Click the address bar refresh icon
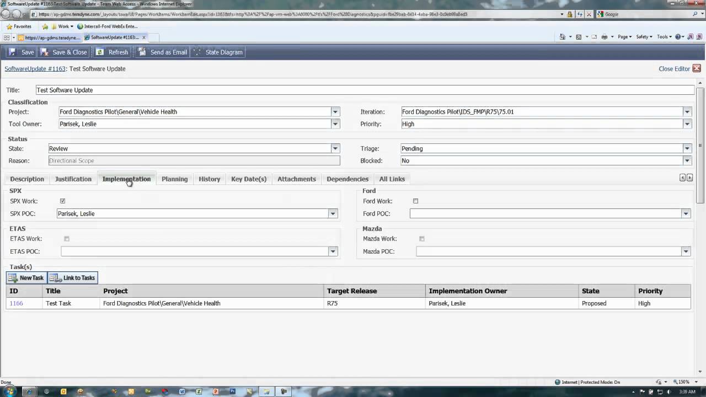The image size is (706, 397). click(x=579, y=14)
